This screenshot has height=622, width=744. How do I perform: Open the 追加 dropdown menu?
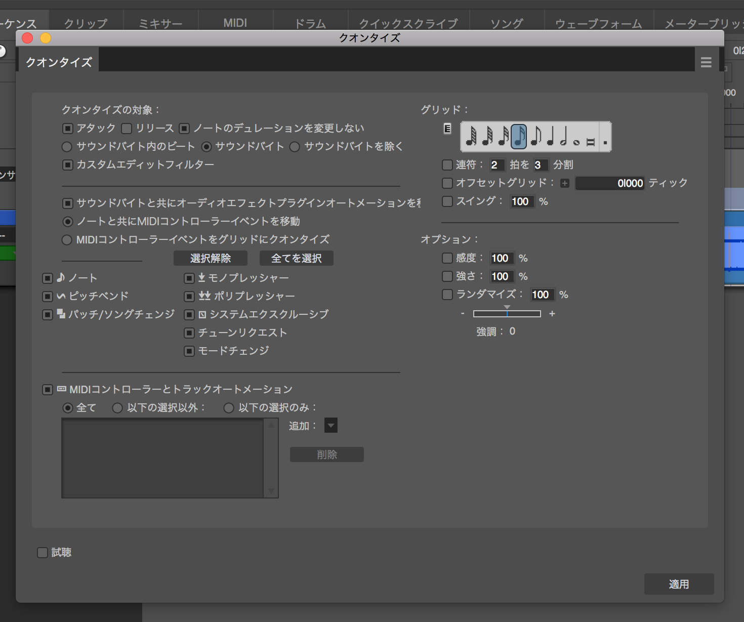pyautogui.click(x=331, y=426)
